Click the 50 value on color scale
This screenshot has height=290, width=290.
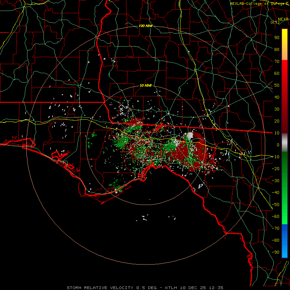tap(277, 85)
